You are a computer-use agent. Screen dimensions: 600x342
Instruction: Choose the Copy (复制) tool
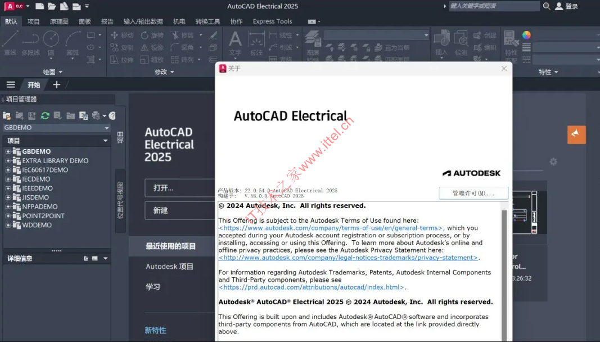pyautogui.click(x=122, y=47)
